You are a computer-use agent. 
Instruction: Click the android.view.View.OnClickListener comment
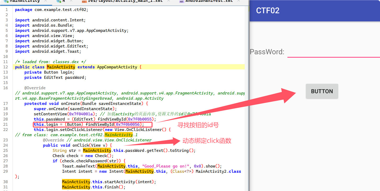coord(109,140)
